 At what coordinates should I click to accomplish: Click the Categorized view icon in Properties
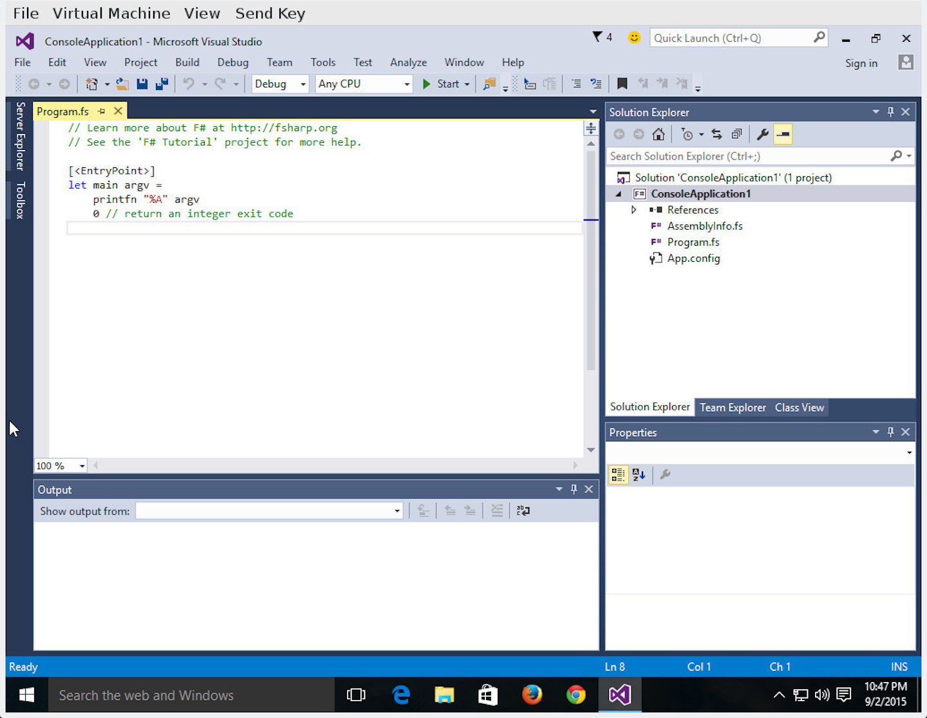point(618,475)
